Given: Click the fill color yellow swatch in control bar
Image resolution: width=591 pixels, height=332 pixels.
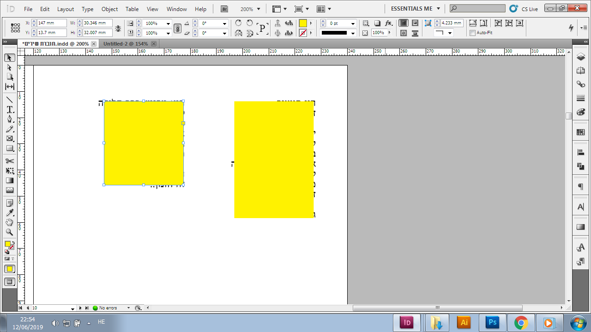Looking at the screenshot, I should 303,24.
